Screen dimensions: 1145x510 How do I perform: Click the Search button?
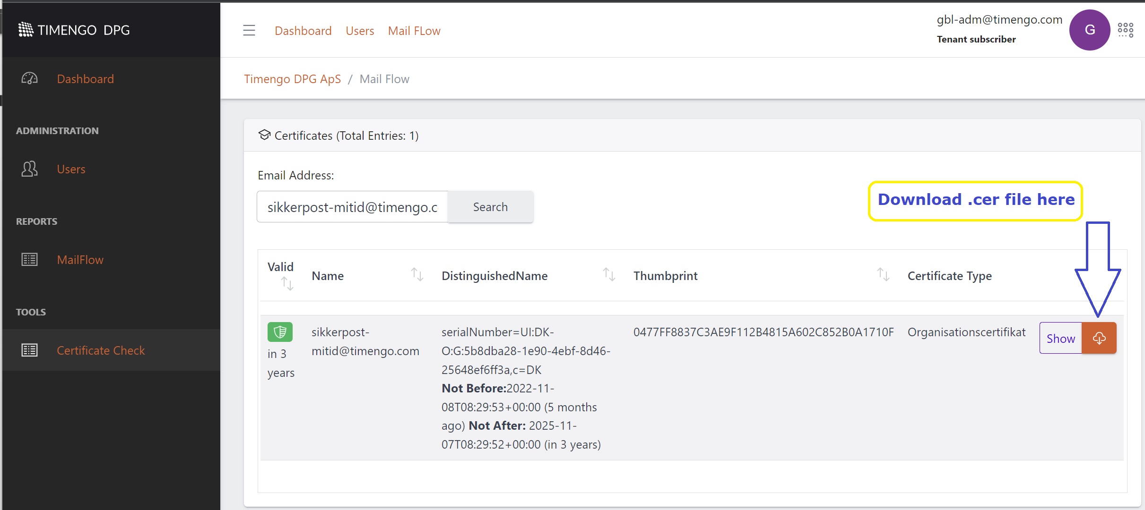click(490, 207)
